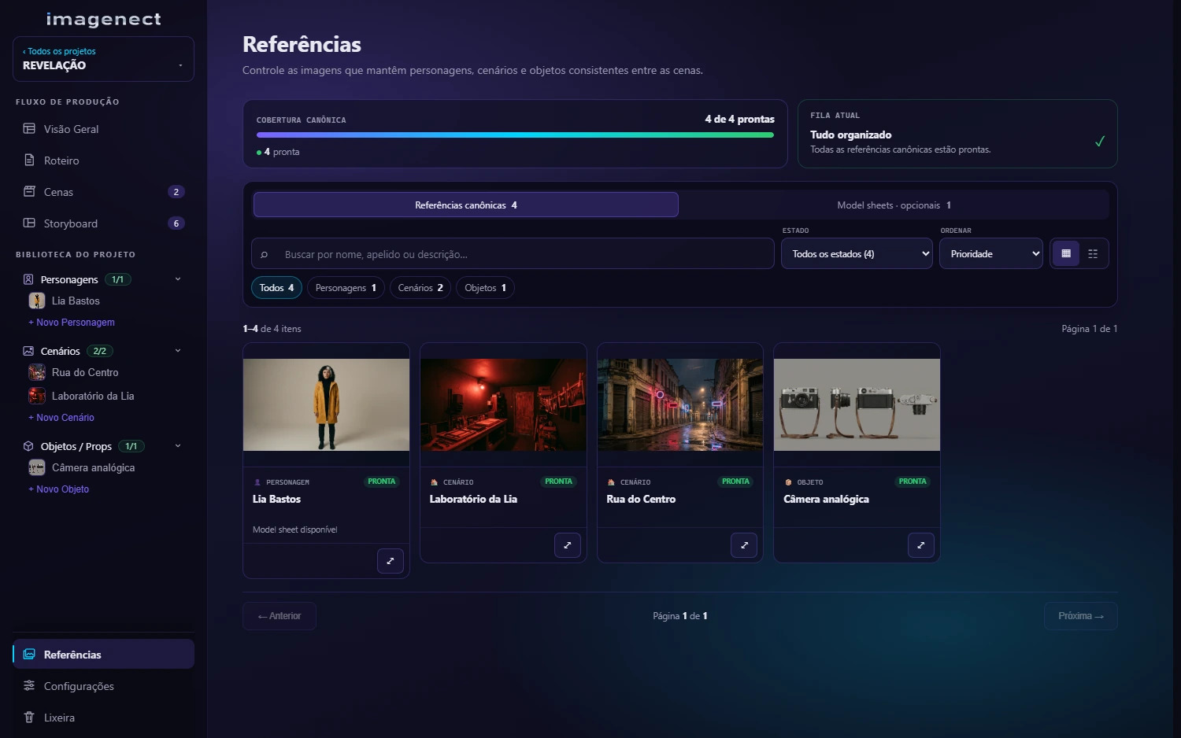Go to Próxima page
This screenshot has width=1181, height=738.
point(1081,616)
